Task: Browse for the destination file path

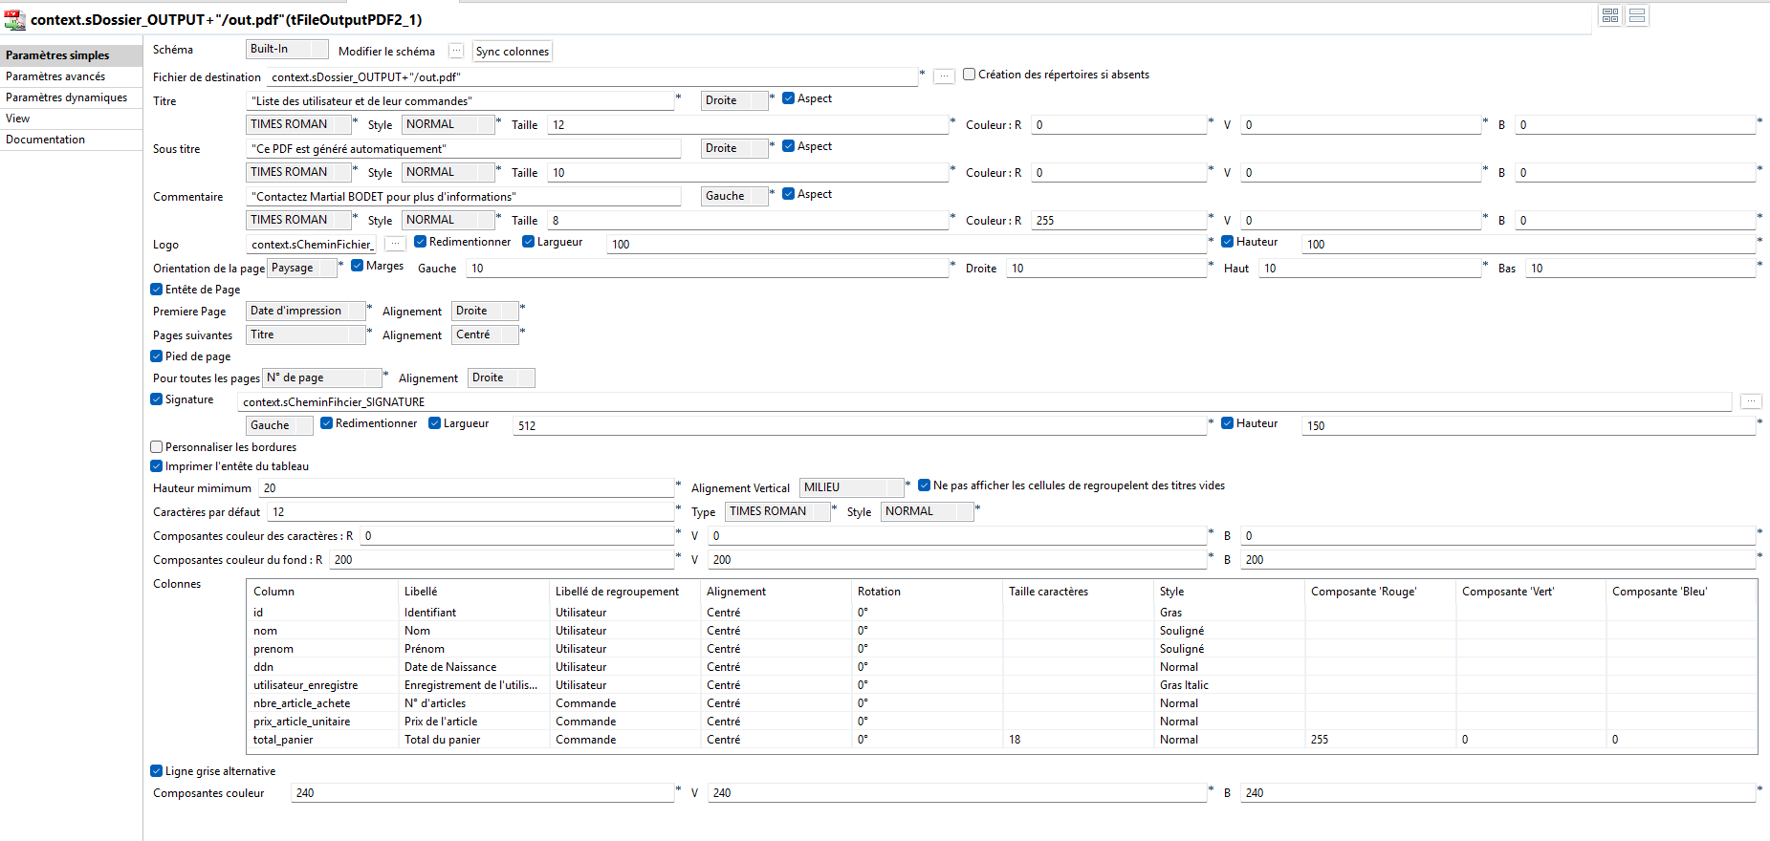Action: pos(944,76)
